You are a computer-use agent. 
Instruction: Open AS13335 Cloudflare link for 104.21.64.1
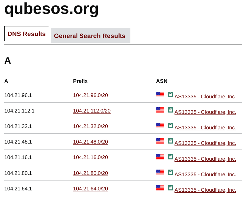[205, 190]
